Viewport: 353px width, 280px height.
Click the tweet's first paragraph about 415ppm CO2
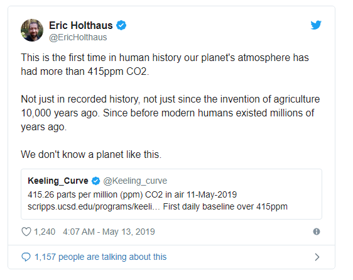pyautogui.click(x=165, y=64)
